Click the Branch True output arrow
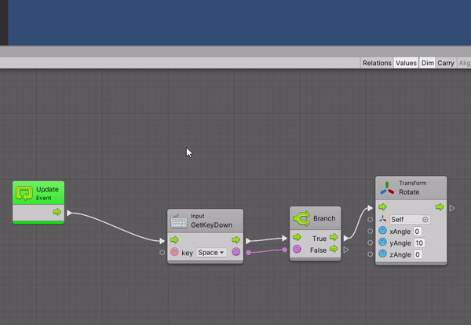The height and width of the screenshot is (325, 471). point(334,237)
